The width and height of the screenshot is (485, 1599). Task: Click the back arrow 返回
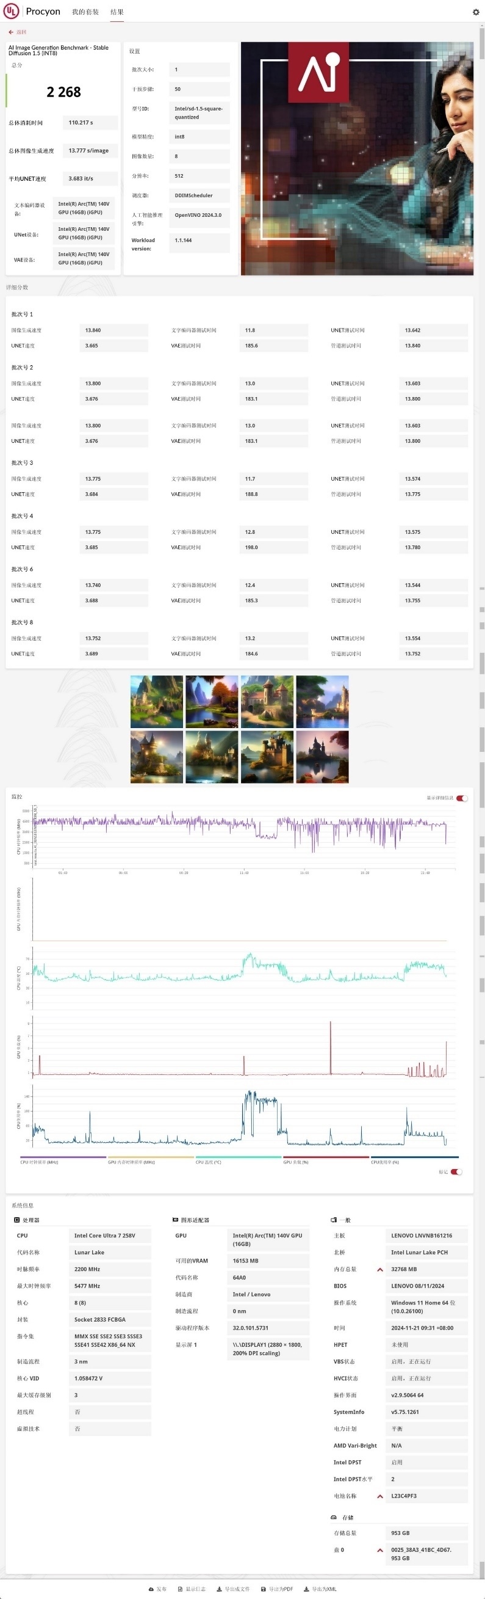click(11, 32)
